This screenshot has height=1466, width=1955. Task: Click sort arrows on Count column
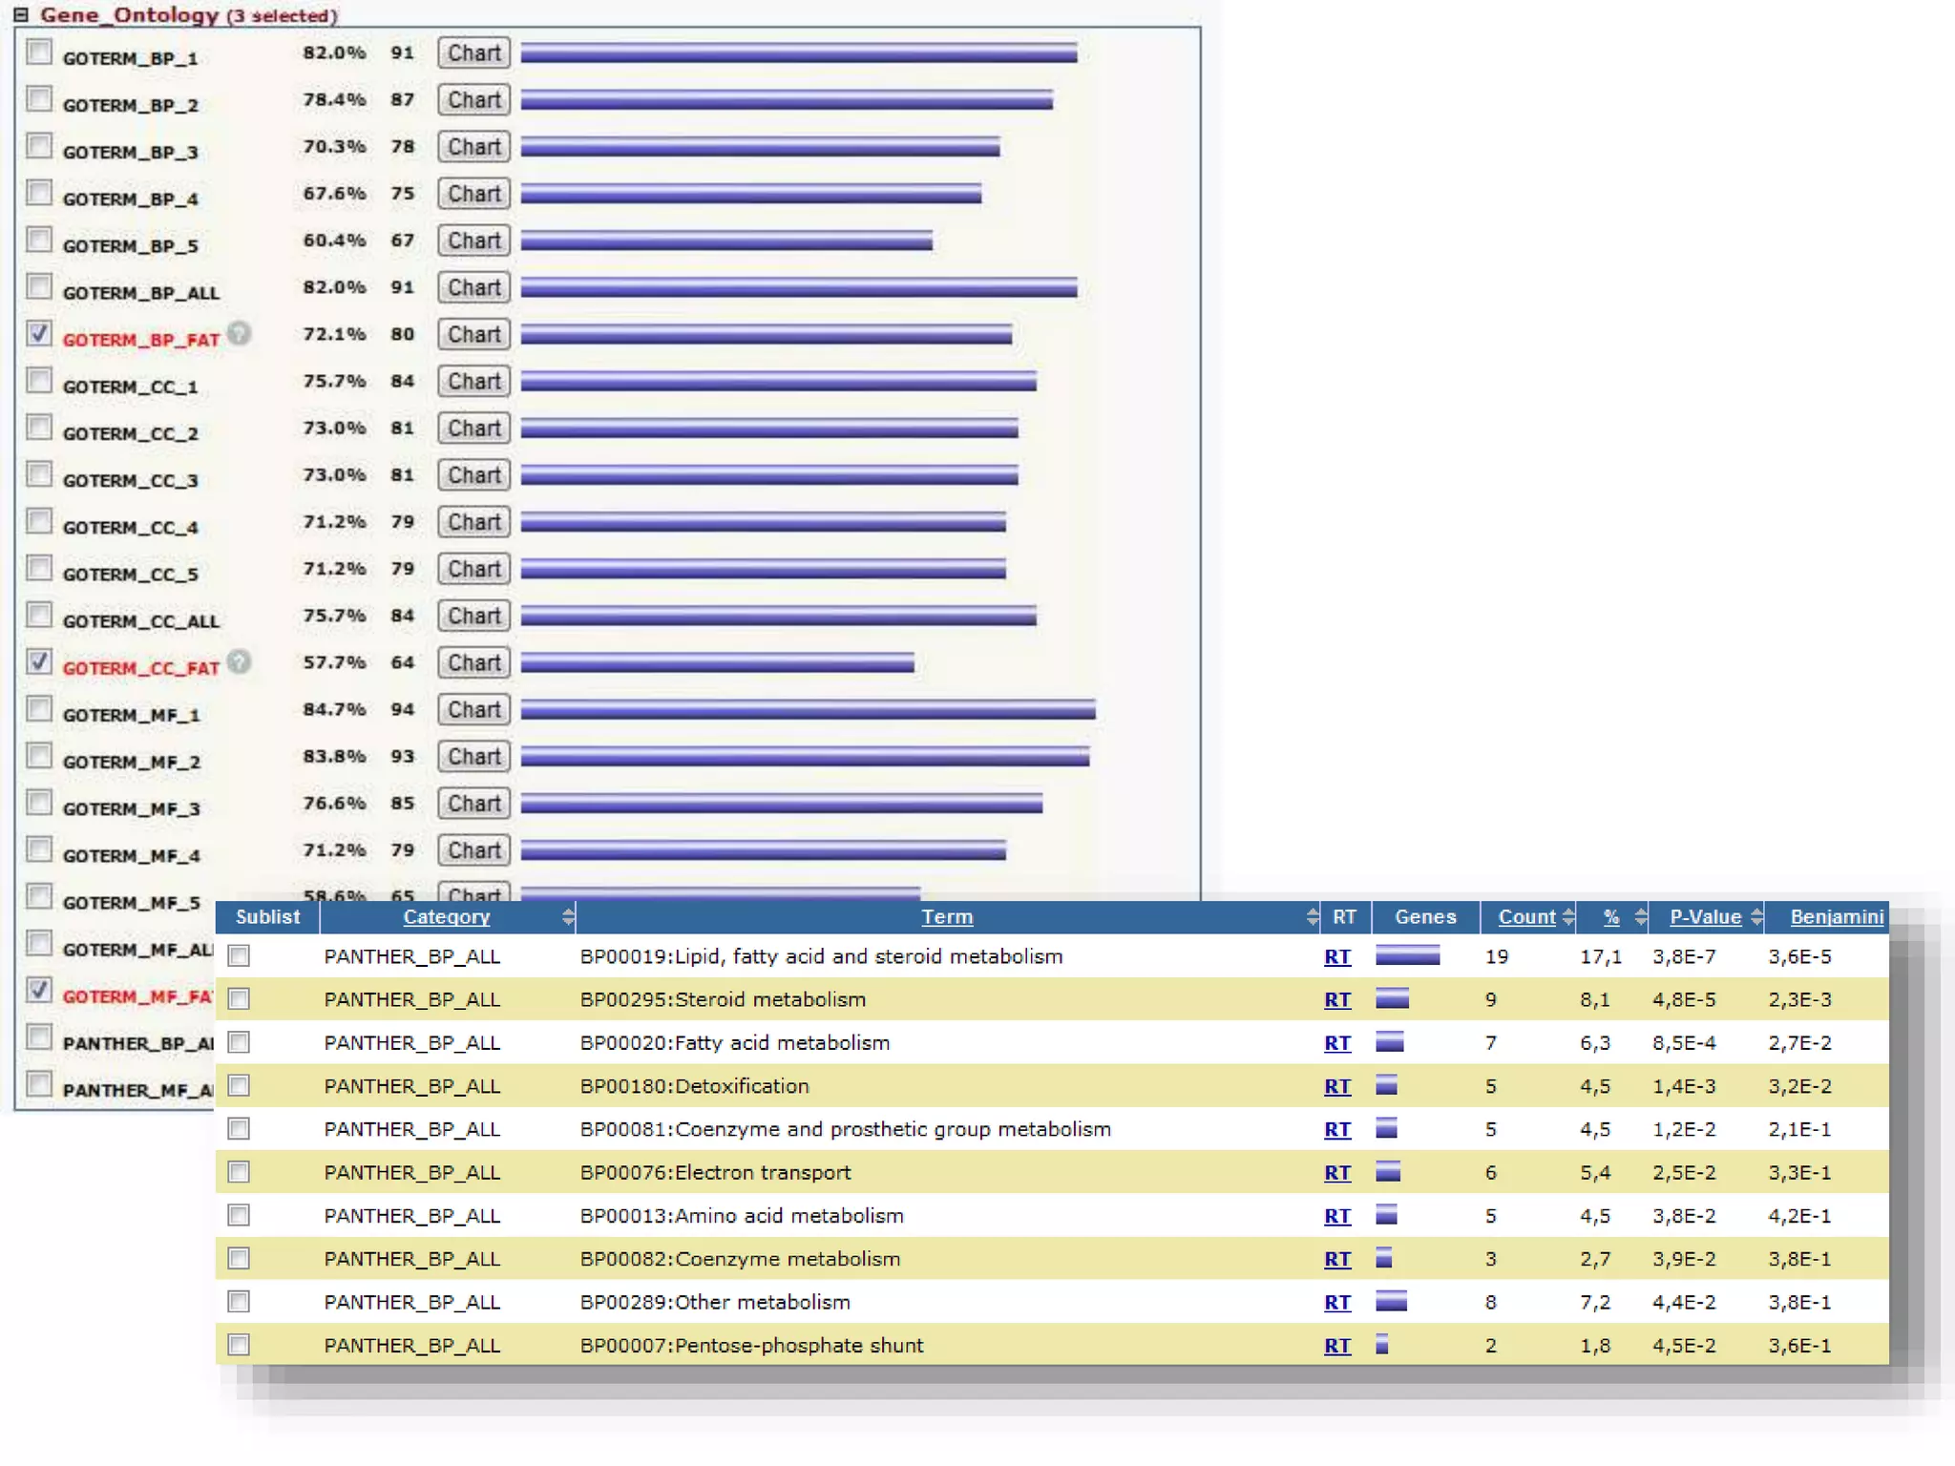(x=1567, y=917)
